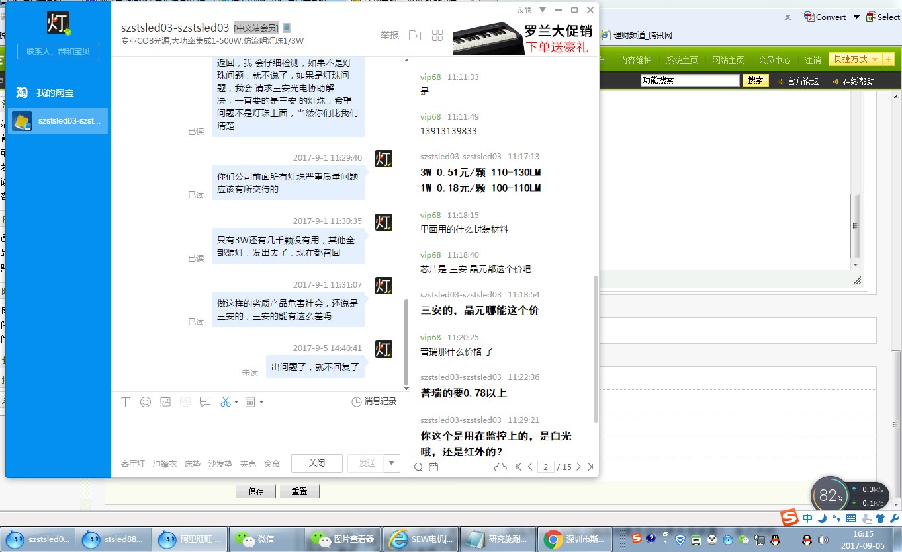
Task: Select szstsled03 contact in sidebar
Action: 58,121
